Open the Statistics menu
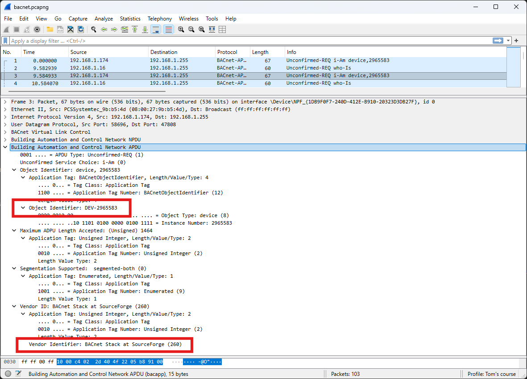Screen dimensions: 527x379 click(130, 19)
